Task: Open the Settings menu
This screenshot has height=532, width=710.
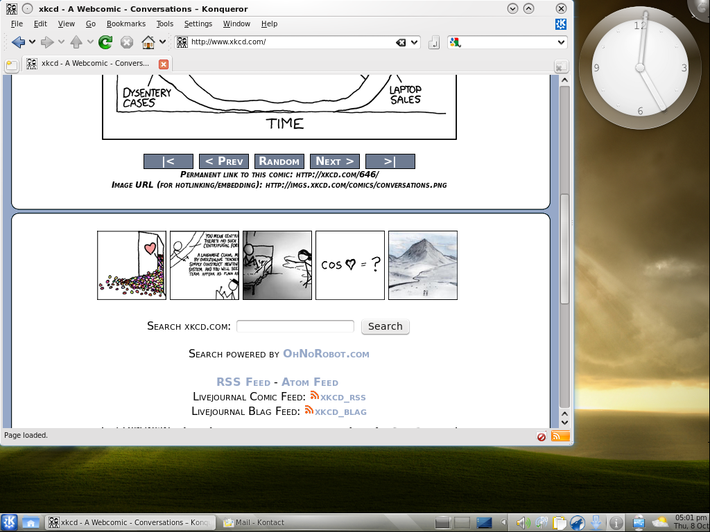Action: coord(198,24)
